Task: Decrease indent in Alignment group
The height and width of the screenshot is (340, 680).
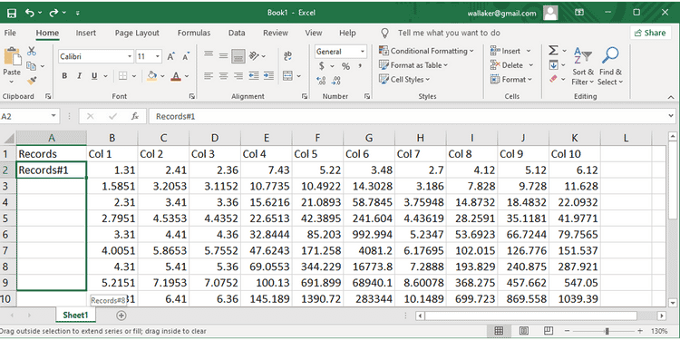Action: tap(254, 76)
